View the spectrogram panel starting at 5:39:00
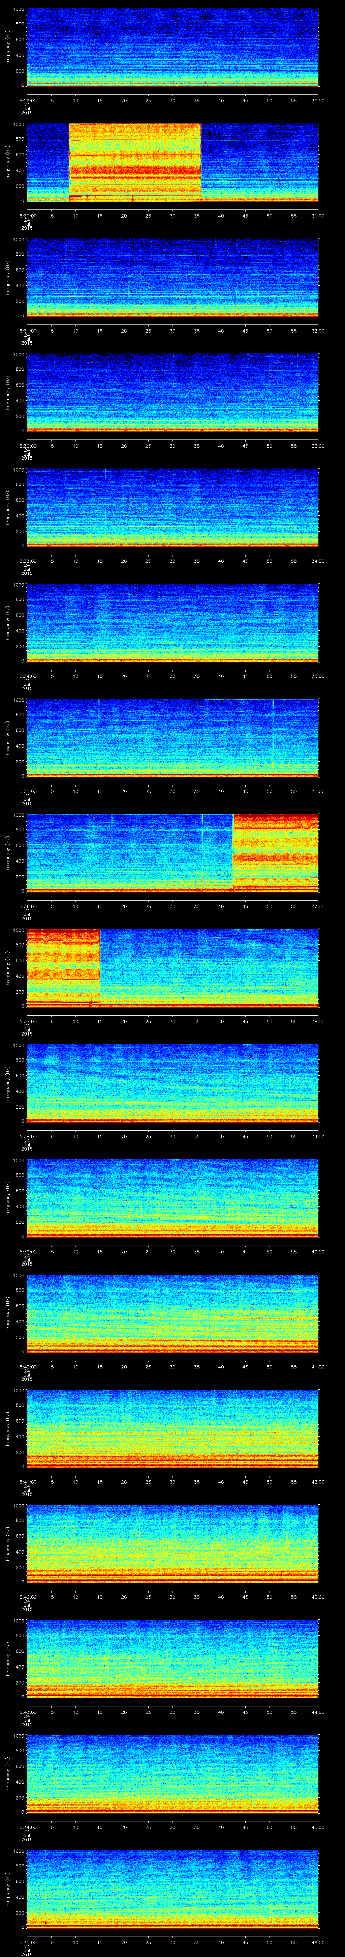The height and width of the screenshot is (1957, 345). point(172,1198)
